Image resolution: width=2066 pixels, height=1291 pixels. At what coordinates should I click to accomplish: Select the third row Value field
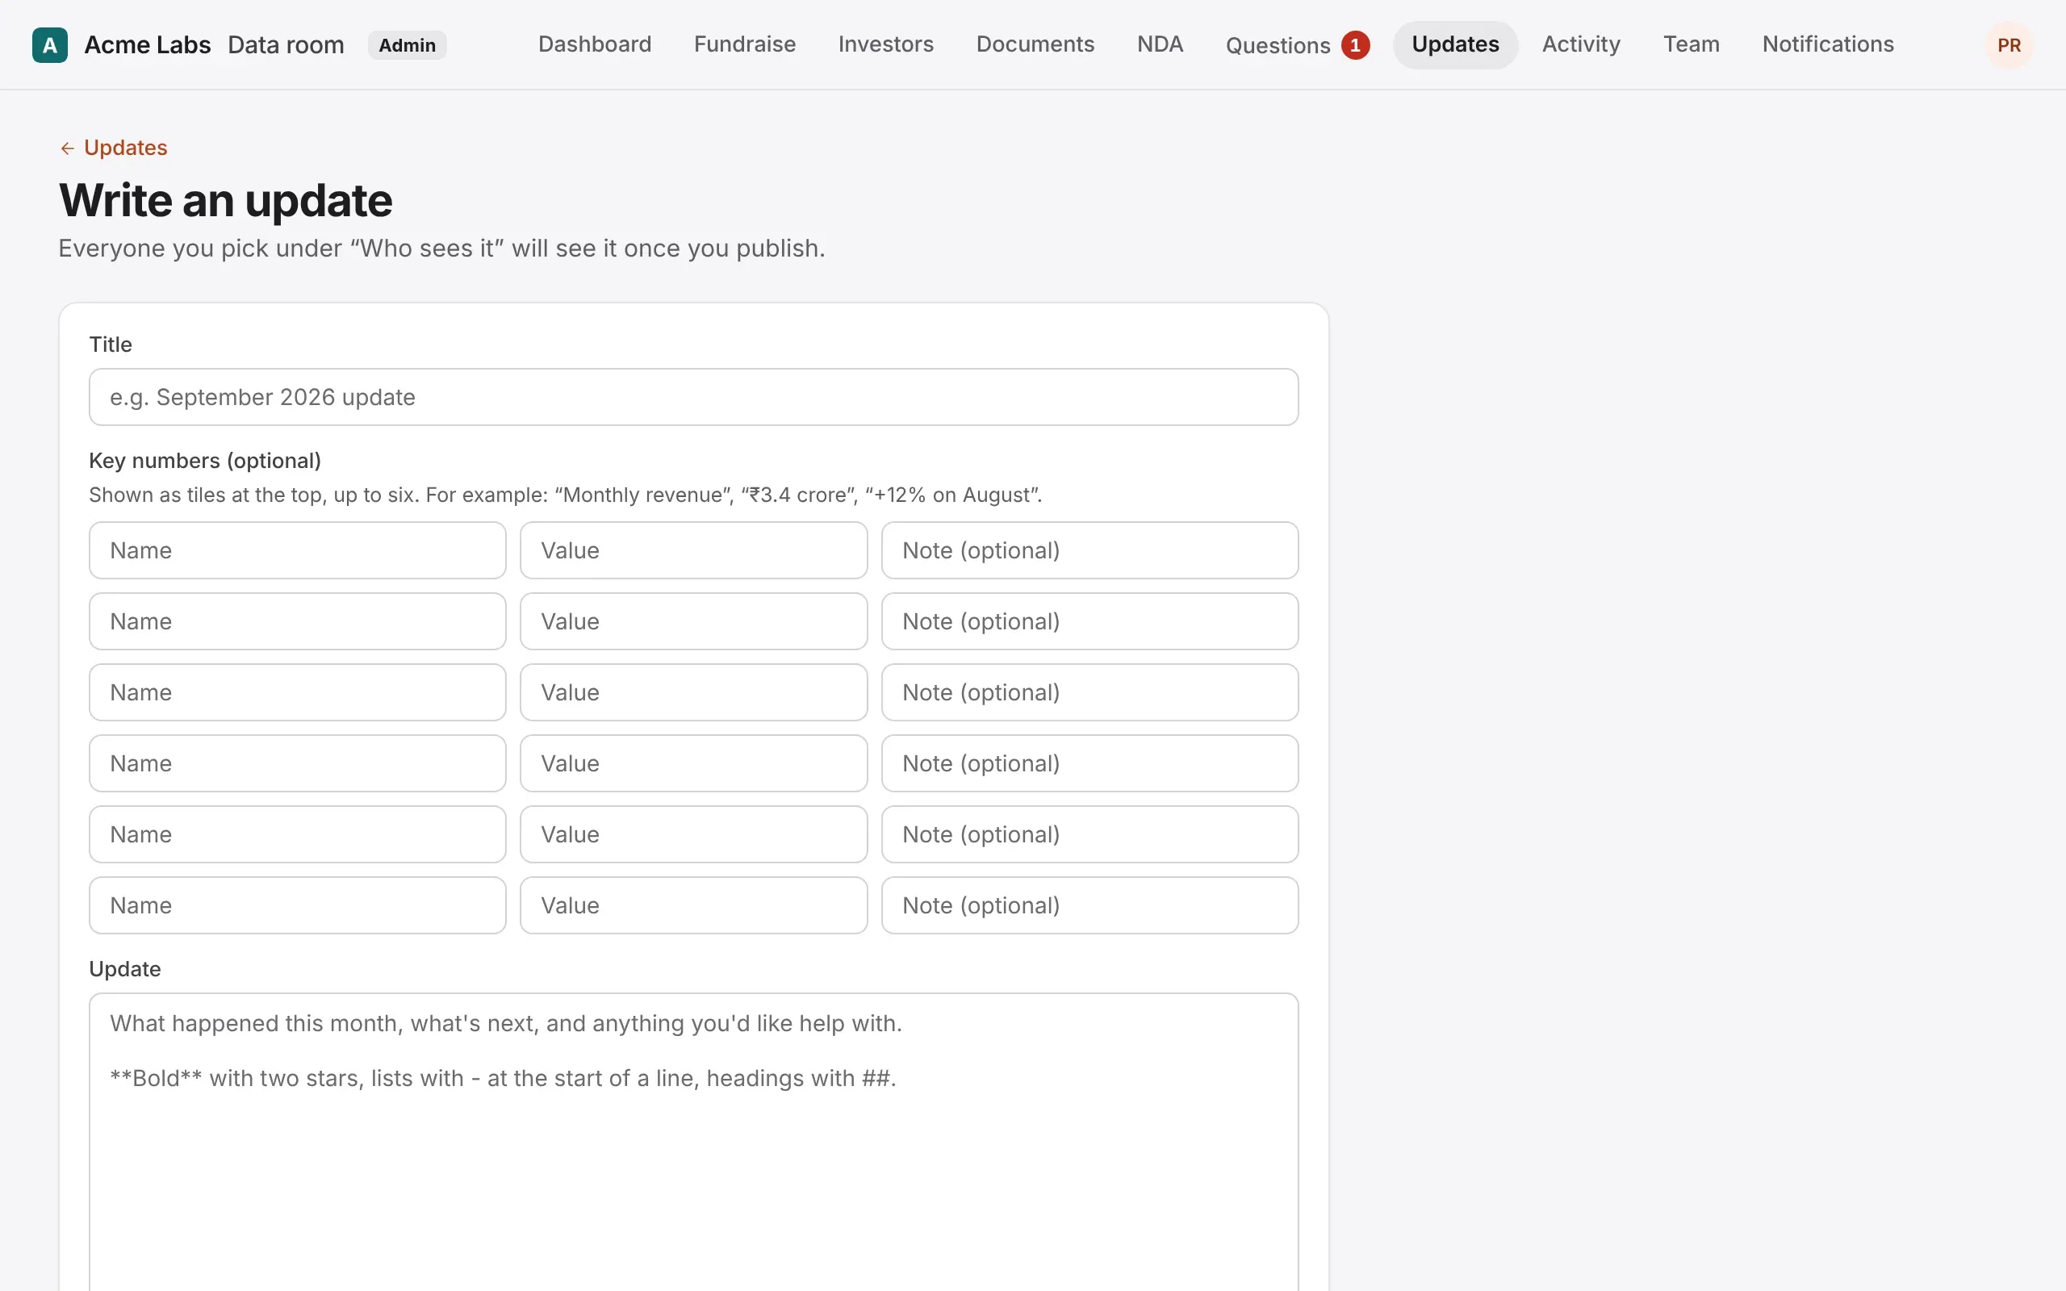(693, 692)
